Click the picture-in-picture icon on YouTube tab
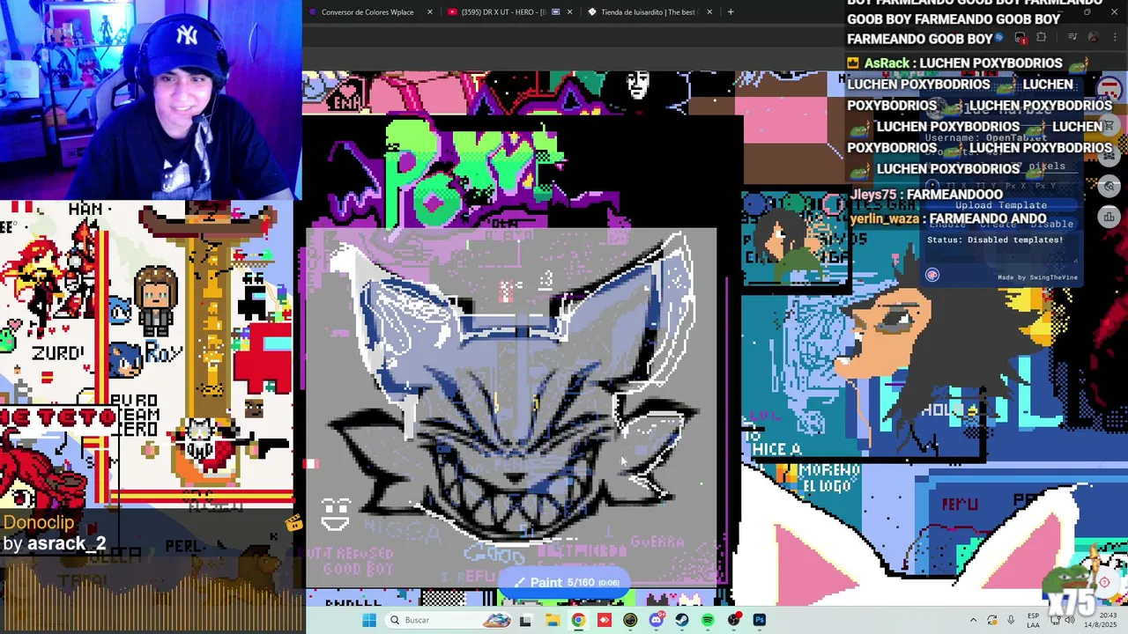Image resolution: width=1128 pixels, height=634 pixels. tap(555, 12)
